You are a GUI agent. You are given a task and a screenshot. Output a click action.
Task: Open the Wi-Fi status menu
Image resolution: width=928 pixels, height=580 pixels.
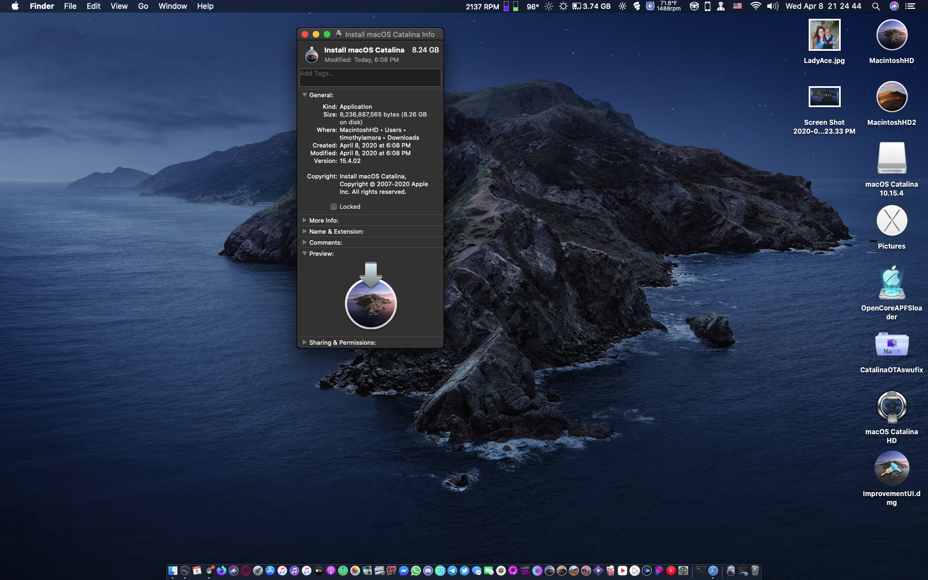pyautogui.click(x=755, y=6)
